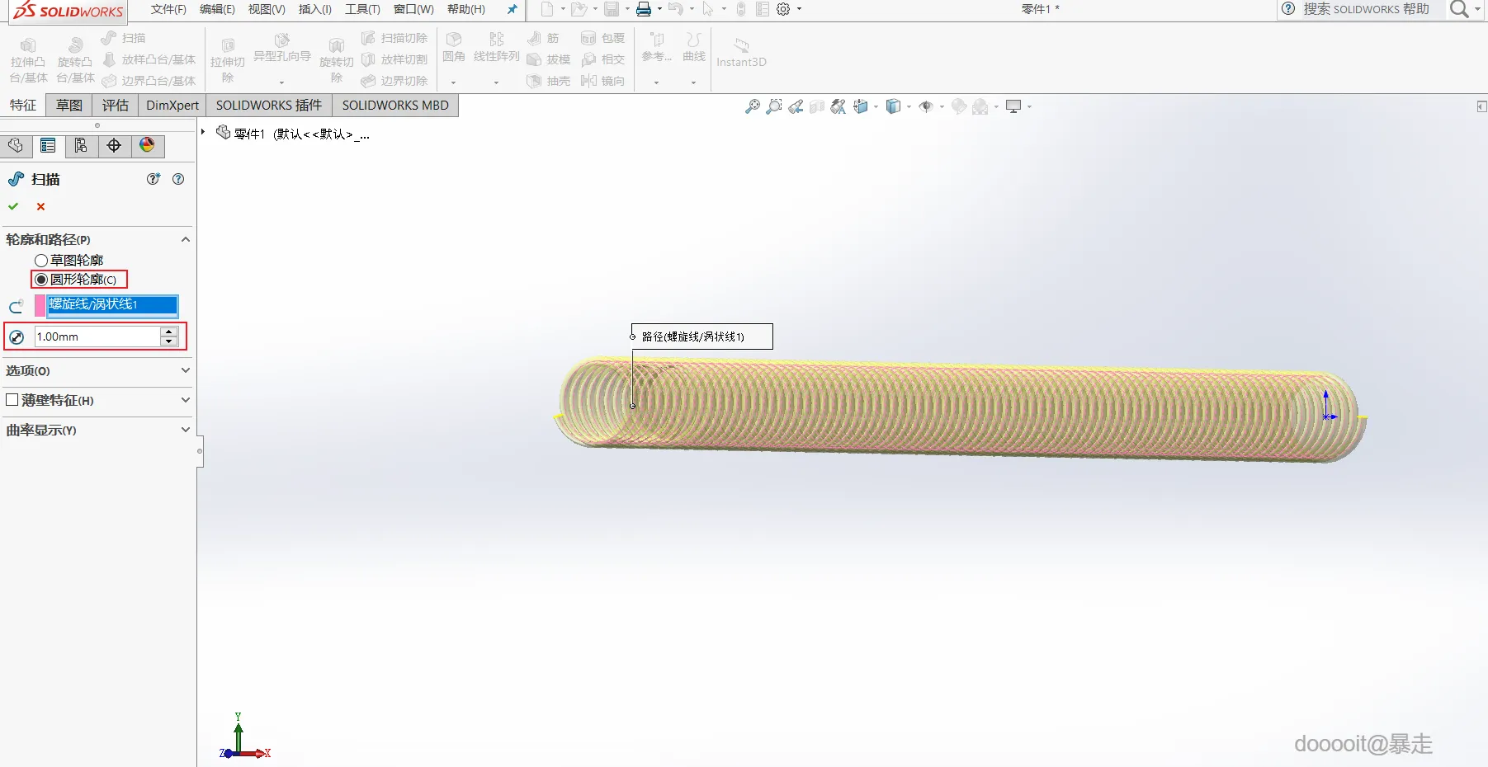Click the 旋转凸台/基体 revolve tool
The image size is (1488, 767).
75,61
